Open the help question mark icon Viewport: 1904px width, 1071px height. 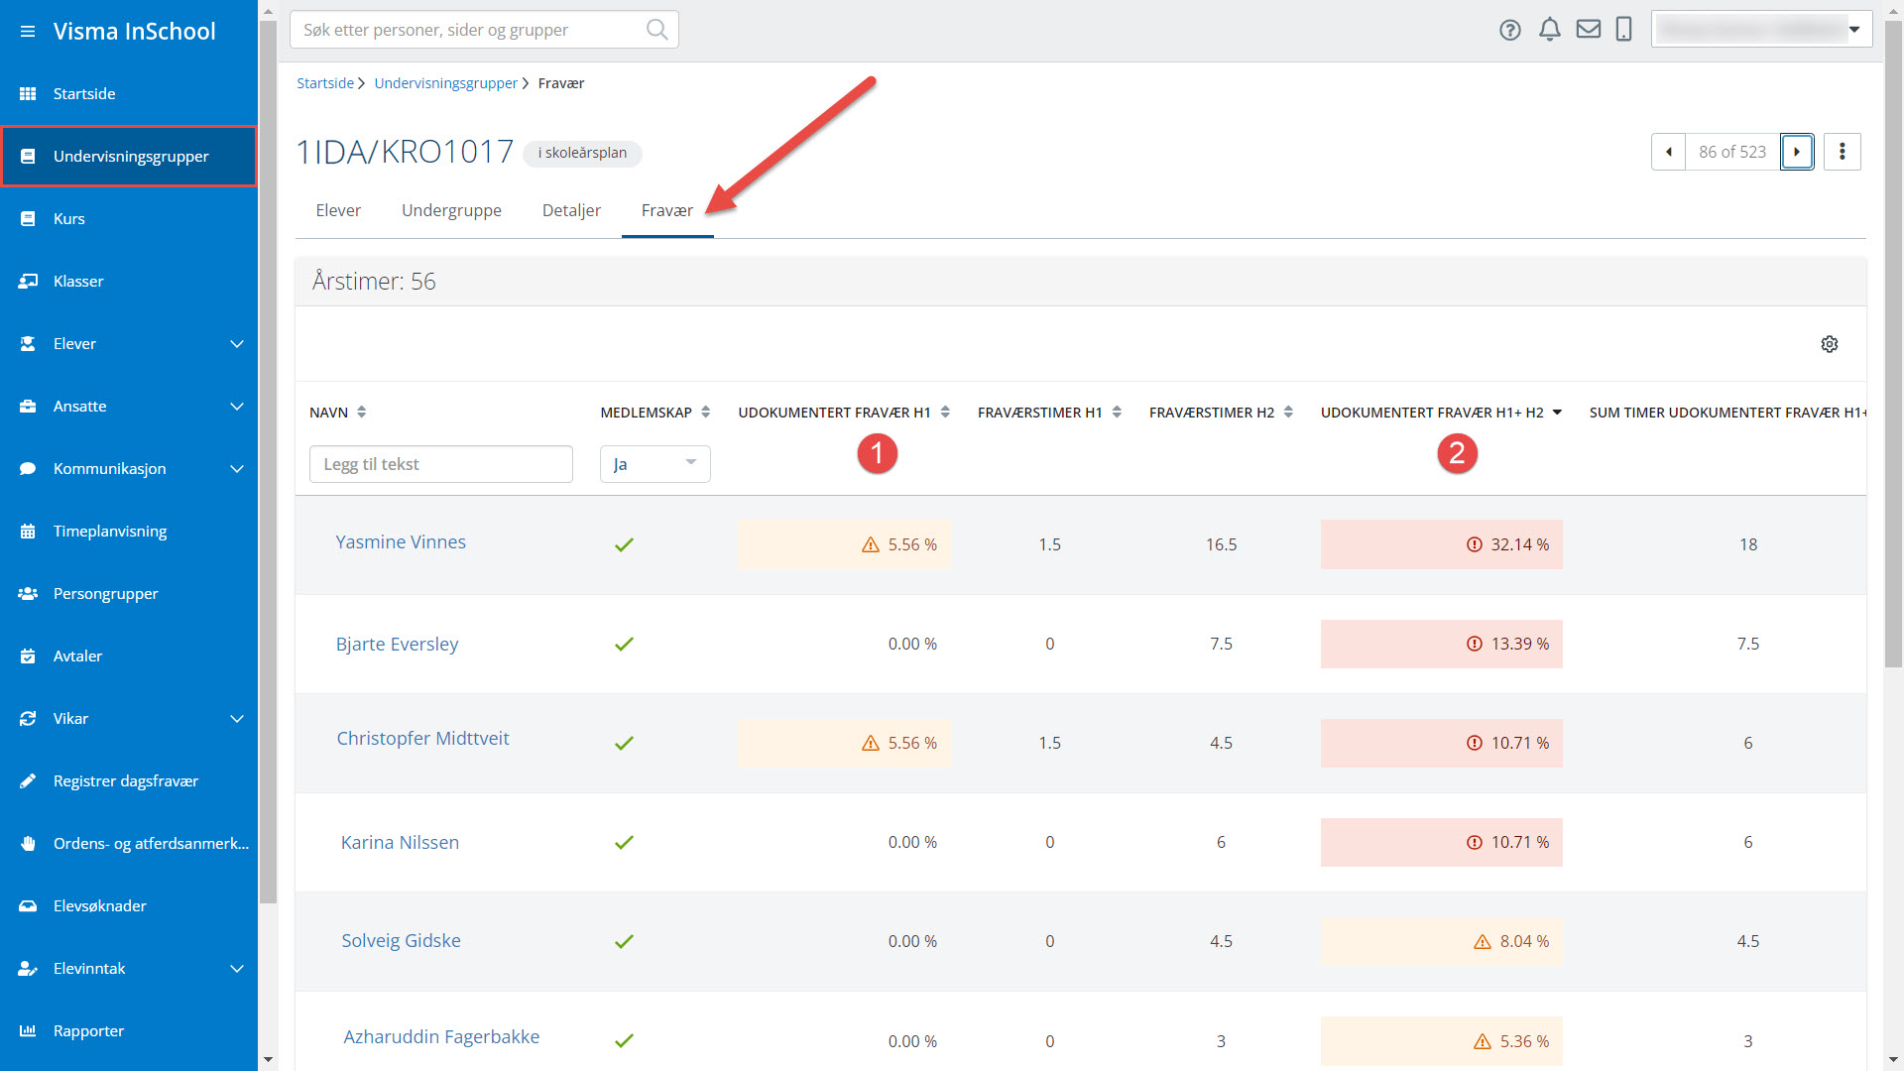[x=1509, y=30]
